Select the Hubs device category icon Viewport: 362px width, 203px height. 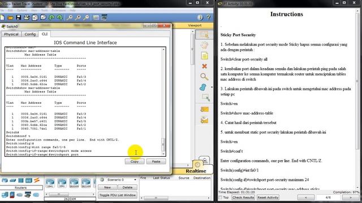click(21, 180)
